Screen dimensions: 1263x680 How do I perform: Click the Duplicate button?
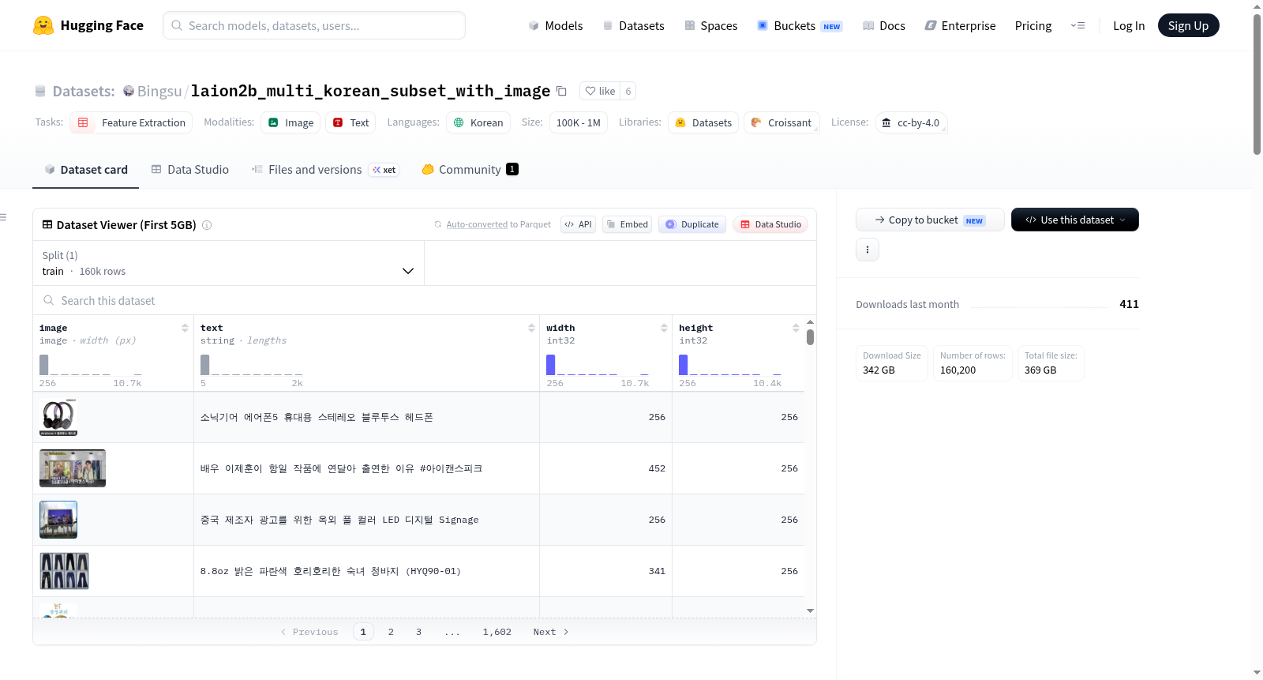pyautogui.click(x=692, y=224)
